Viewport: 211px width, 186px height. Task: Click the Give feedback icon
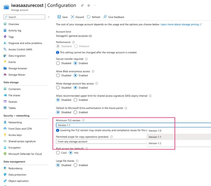[x=105, y=17]
